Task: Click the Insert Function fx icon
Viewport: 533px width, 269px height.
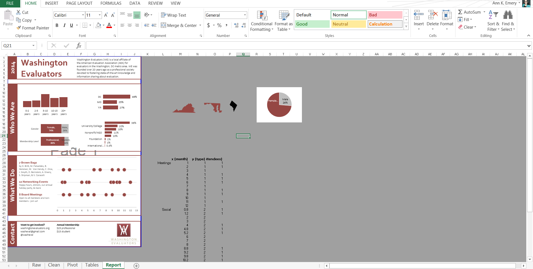Action: [79, 46]
